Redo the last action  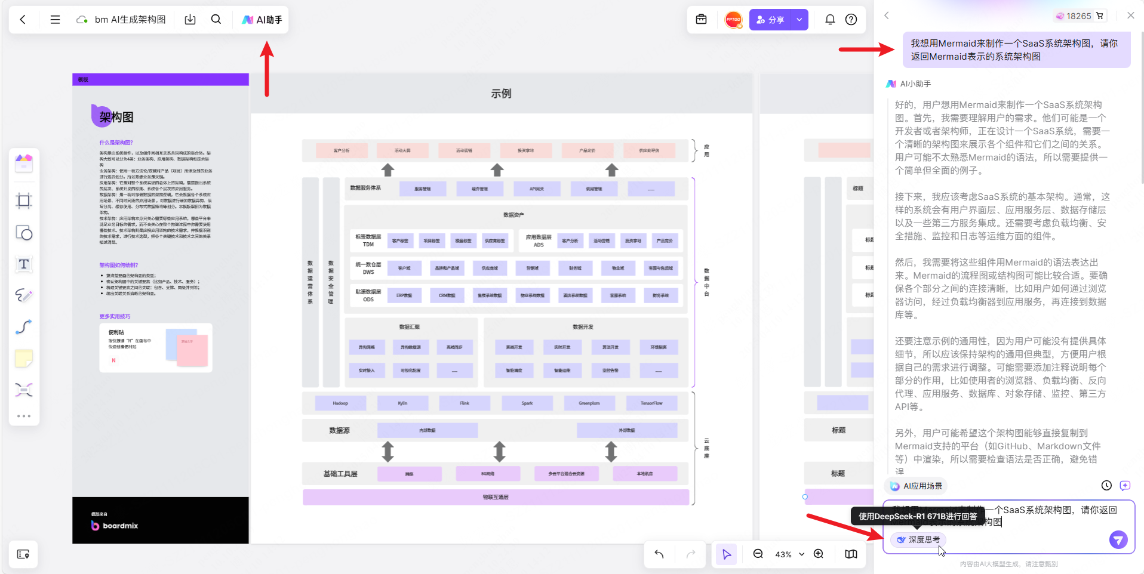tap(691, 554)
